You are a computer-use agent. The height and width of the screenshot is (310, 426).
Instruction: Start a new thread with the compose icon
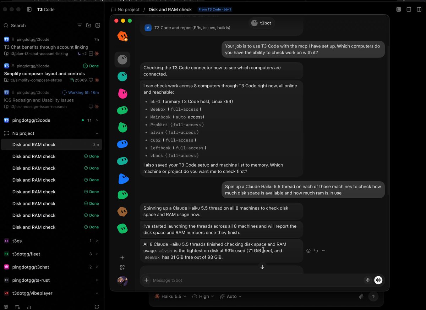(x=98, y=26)
